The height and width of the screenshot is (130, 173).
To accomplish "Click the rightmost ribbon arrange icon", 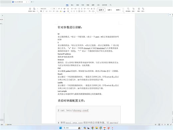I will (143, 9).
